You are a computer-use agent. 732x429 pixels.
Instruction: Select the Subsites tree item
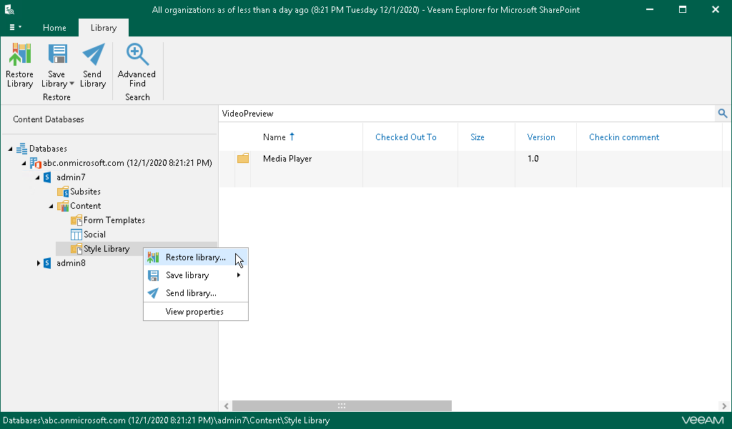click(x=86, y=192)
